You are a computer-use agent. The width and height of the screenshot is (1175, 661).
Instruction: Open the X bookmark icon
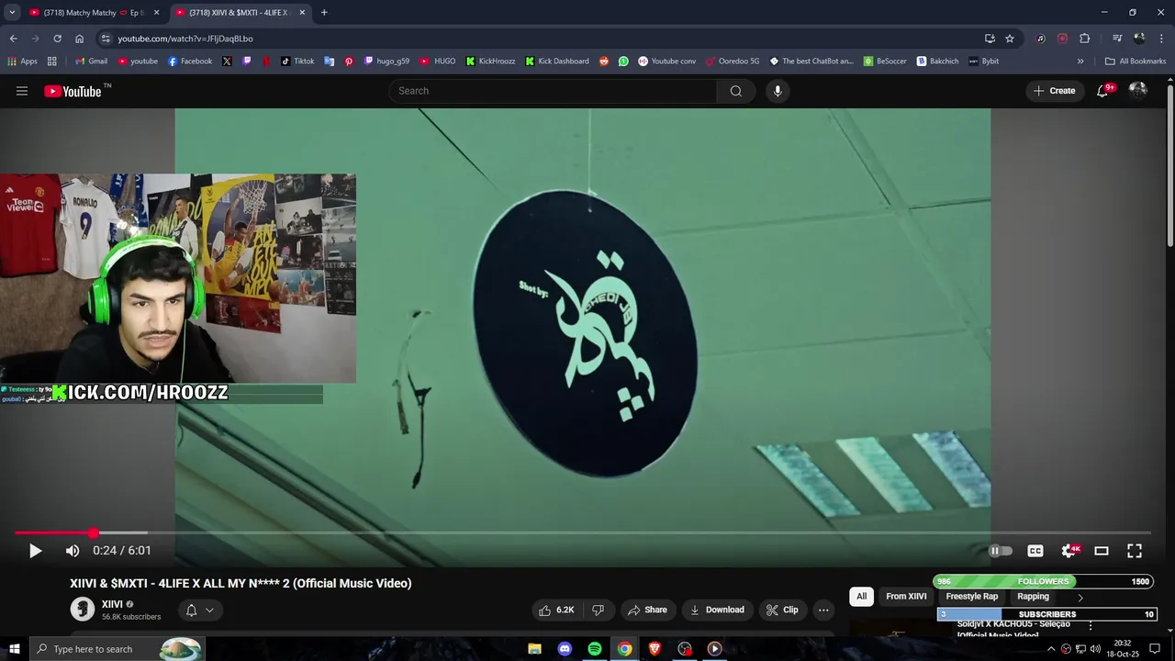pos(227,62)
